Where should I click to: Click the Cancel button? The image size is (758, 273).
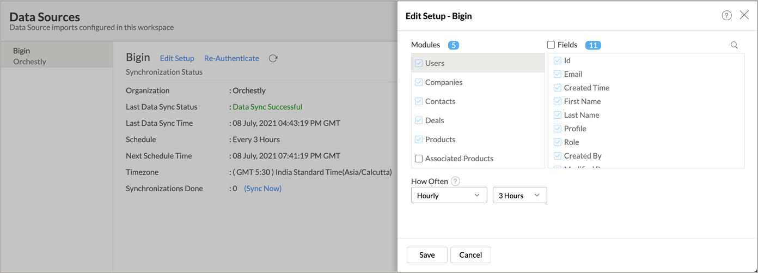tap(470, 254)
